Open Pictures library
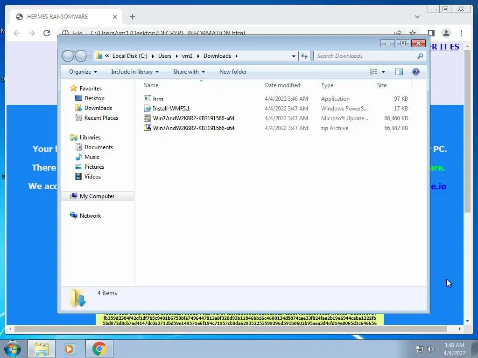Viewport: 478px width, 358px height. (x=94, y=167)
